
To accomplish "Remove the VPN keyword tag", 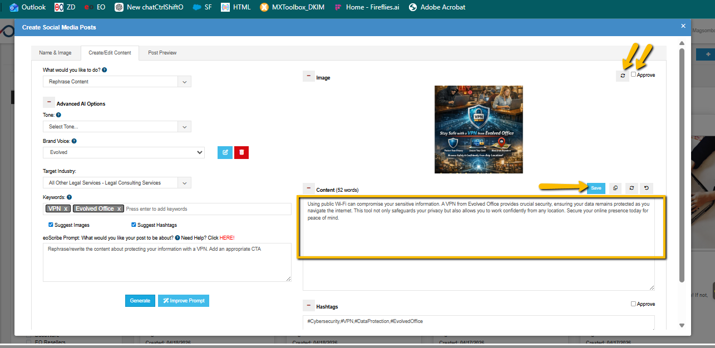I will pyautogui.click(x=66, y=208).
